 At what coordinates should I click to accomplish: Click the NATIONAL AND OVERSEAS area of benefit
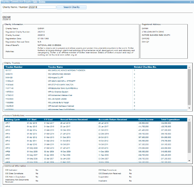coord(49,45)
